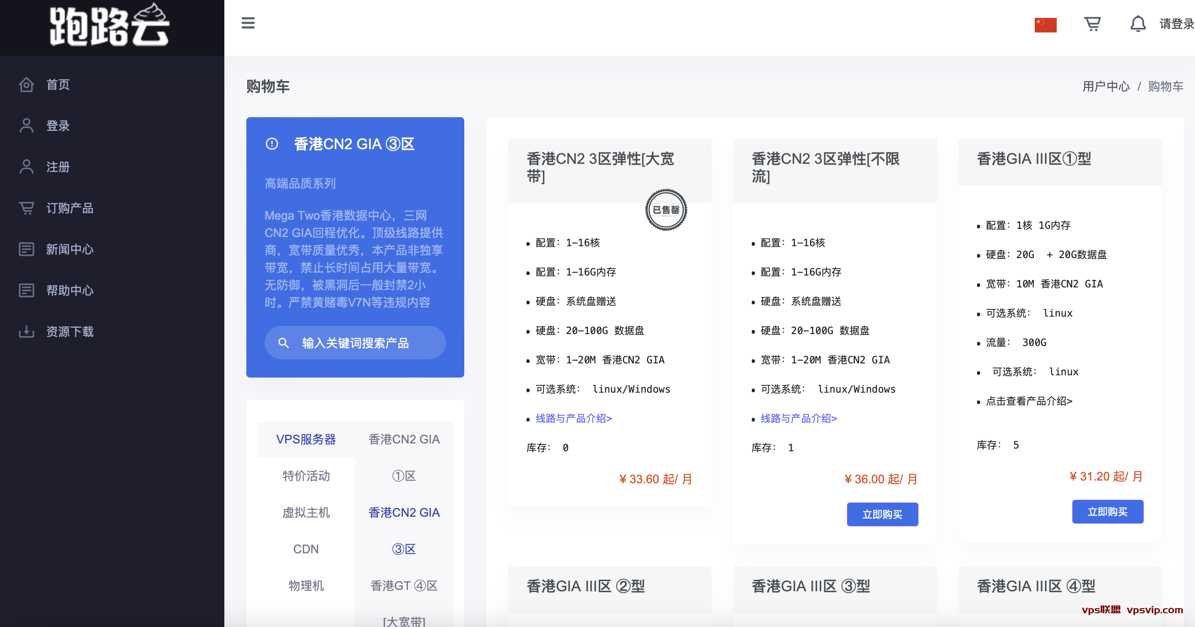
Task: Open 帮助中心 in the sidebar
Action: pyautogui.click(x=70, y=290)
